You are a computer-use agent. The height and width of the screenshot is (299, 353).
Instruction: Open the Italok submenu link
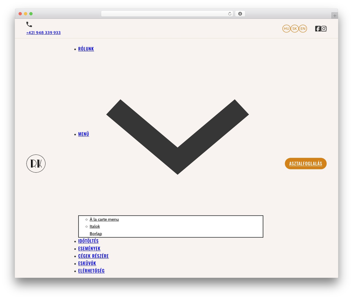[x=95, y=226]
